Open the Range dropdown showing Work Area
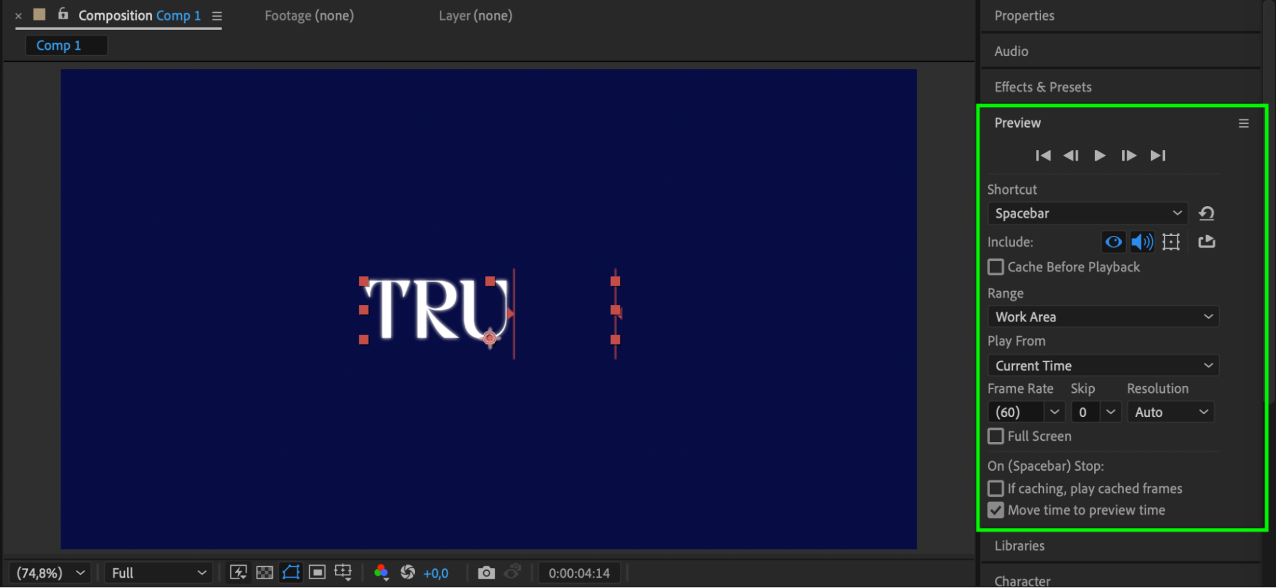Screen dimensions: 1276x588 coord(1102,316)
